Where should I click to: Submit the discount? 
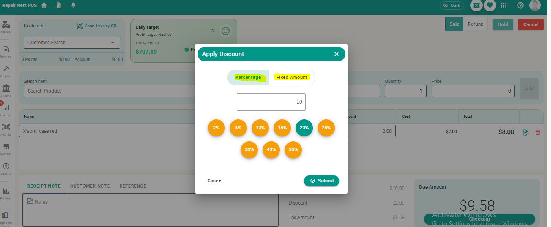tap(321, 181)
